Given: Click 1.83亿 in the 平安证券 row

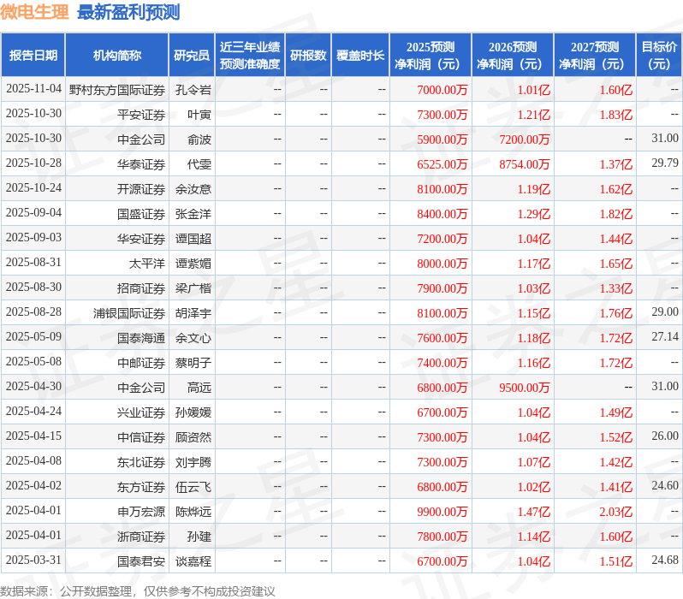Looking at the screenshot, I should click(x=615, y=115).
